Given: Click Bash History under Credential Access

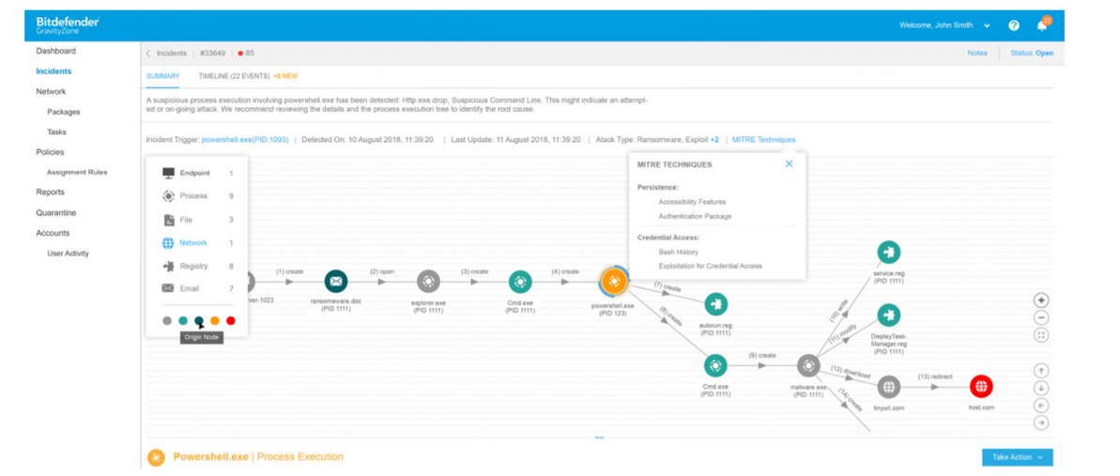Looking at the screenshot, I should click(x=679, y=253).
